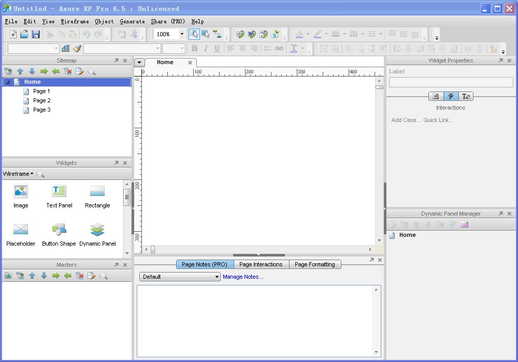Click the Label input field
Screen dimensions: 518x362
pyautogui.click(x=451, y=83)
